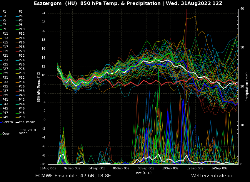Click the ECMWF Ensemble coordinates caption
Viewport: 250px width, 182px height.
click(73, 176)
